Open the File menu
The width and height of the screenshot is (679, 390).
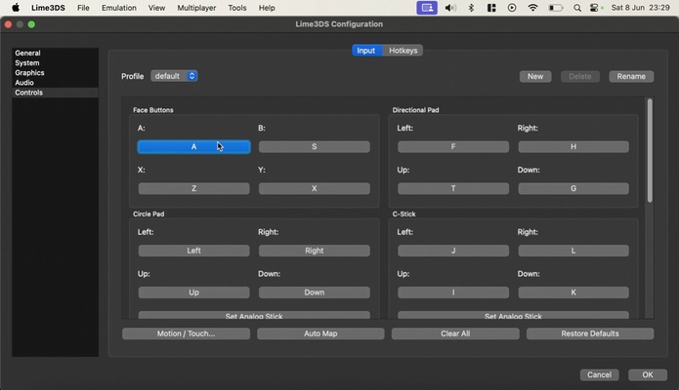(x=83, y=8)
